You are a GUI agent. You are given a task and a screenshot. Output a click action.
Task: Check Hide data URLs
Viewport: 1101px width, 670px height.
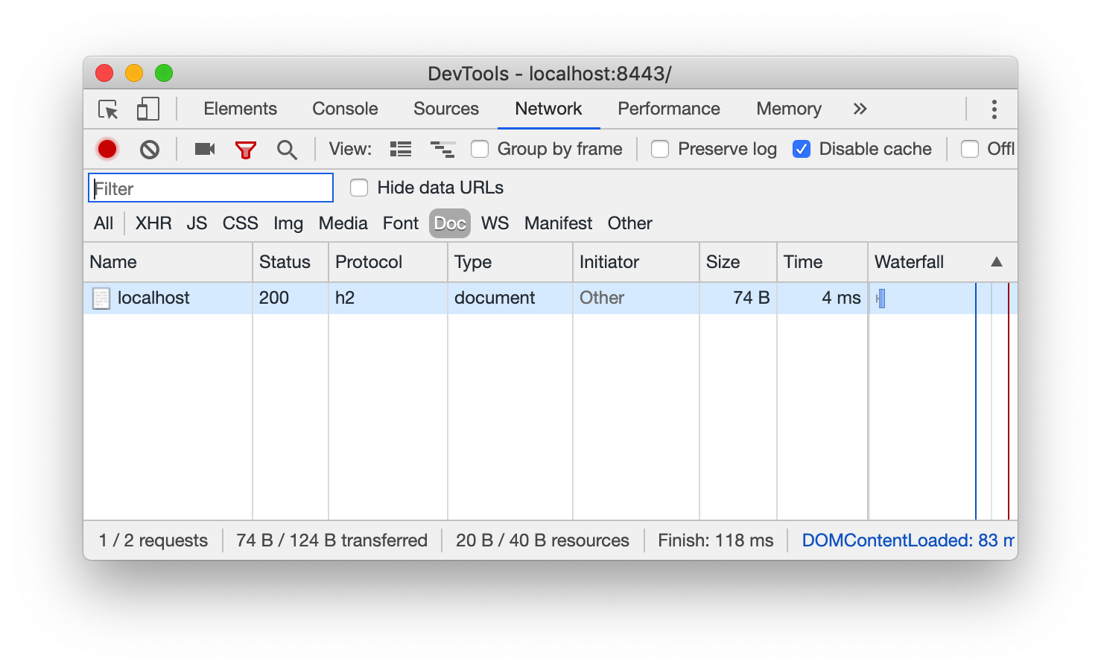(x=359, y=188)
